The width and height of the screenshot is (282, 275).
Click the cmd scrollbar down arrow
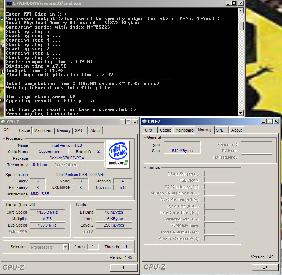[x=241, y=113]
